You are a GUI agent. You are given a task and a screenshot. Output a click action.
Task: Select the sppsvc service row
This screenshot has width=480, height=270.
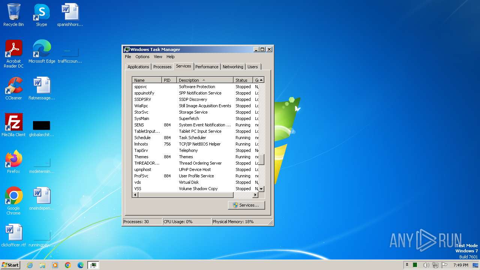point(195,87)
